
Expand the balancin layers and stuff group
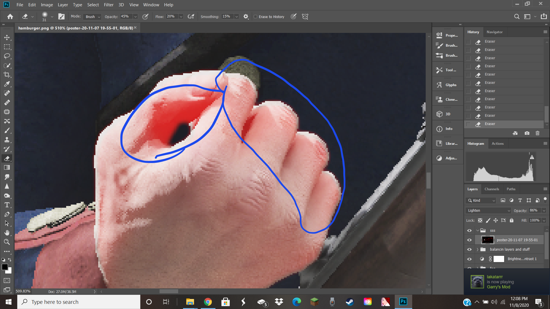point(478,249)
